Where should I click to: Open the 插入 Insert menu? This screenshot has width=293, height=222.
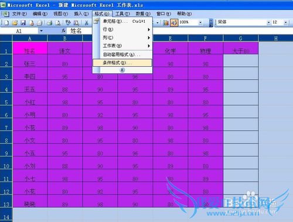(x=81, y=14)
